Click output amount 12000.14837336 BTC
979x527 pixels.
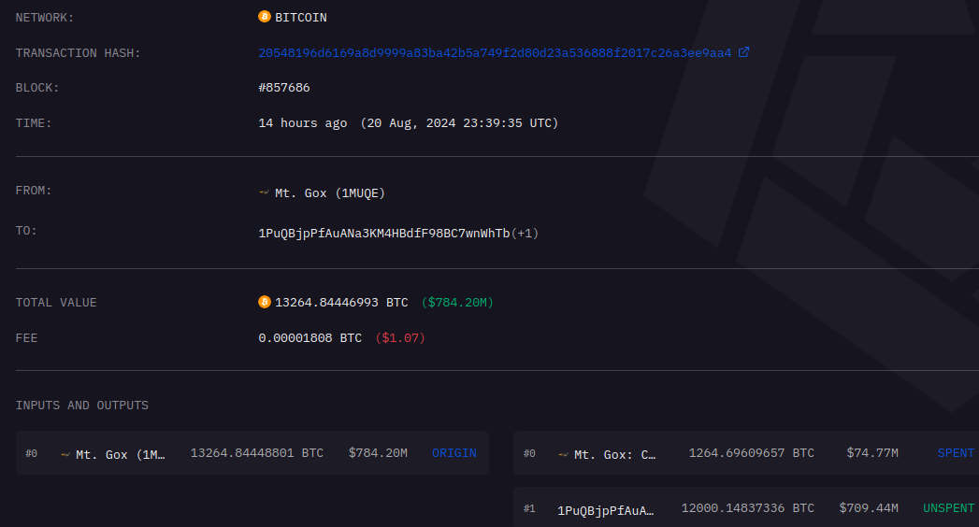(x=747, y=507)
